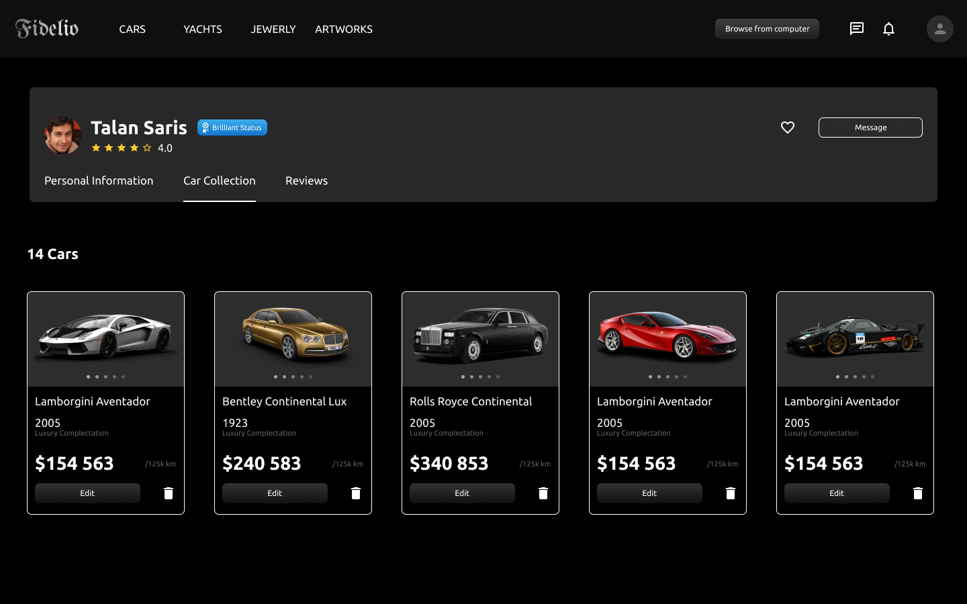The height and width of the screenshot is (604, 967).
Task: Open the Artworks menu item
Action: tap(343, 30)
